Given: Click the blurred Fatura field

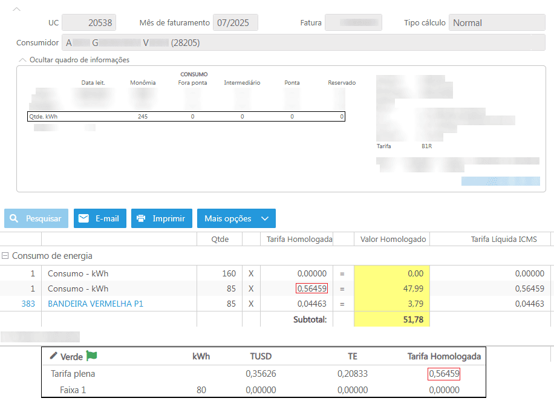Looking at the screenshot, I should (x=353, y=22).
